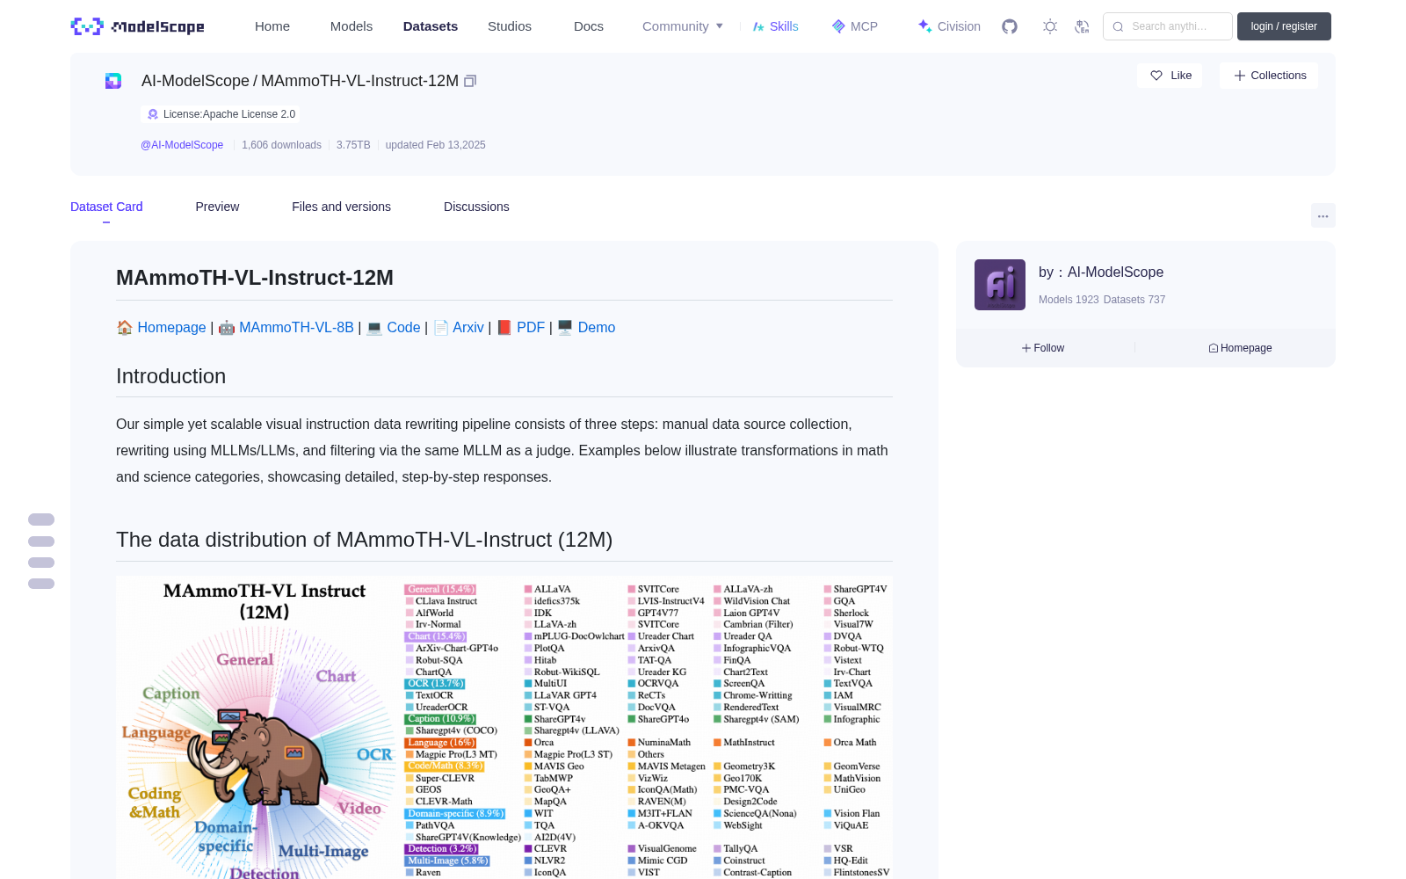
Task: Open the MAmmoTH-VL-8B link
Action: [296, 327]
